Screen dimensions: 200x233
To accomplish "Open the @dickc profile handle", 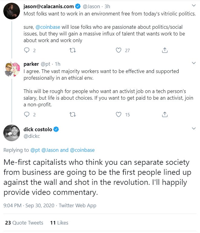I will point(31,136).
